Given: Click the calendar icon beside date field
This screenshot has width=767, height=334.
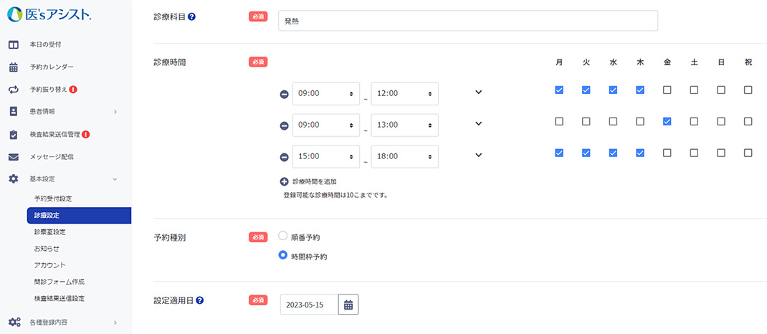Looking at the screenshot, I should 348,305.
